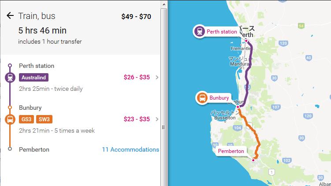Click scrollbar up arrow at top
The width and height of the screenshot is (331, 186).
(164, 4)
